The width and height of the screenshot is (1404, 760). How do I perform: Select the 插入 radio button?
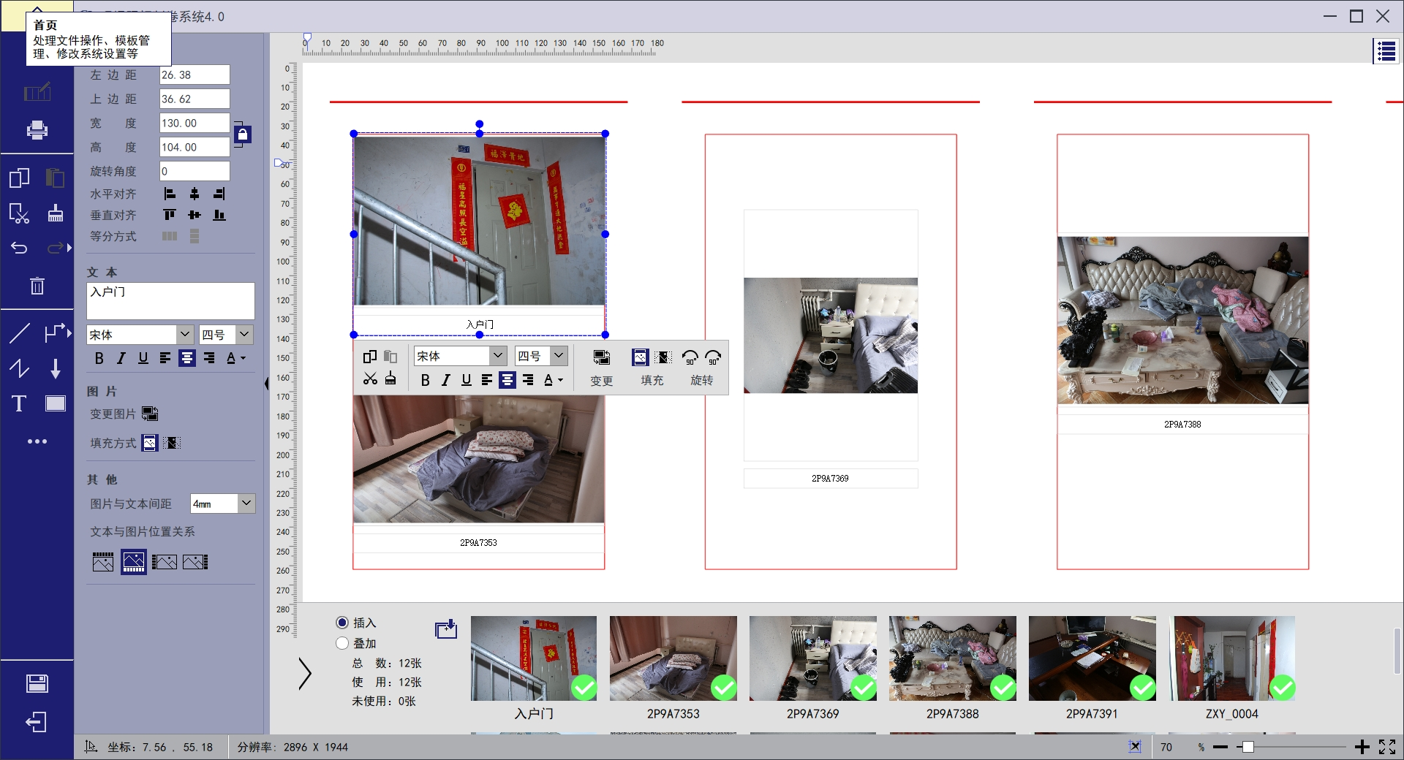(x=342, y=623)
